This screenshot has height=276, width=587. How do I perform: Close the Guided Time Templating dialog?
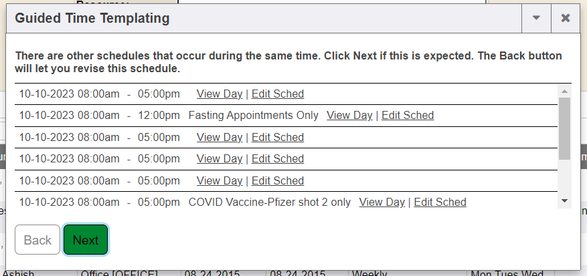pyautogui.click(x=566, y=18)
